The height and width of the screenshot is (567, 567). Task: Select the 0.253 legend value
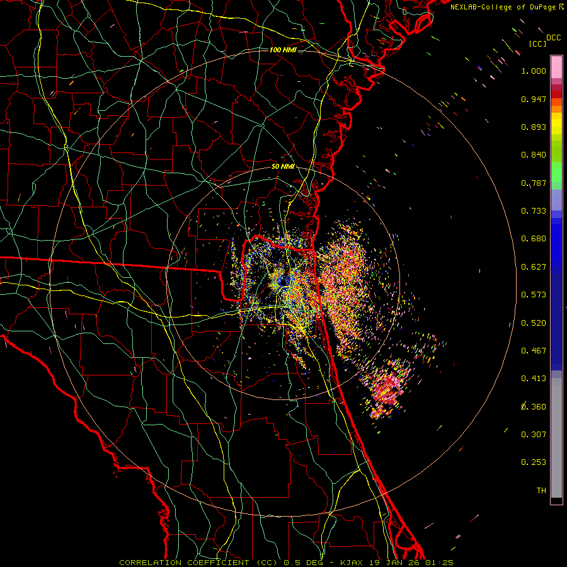tap(534, 462)
